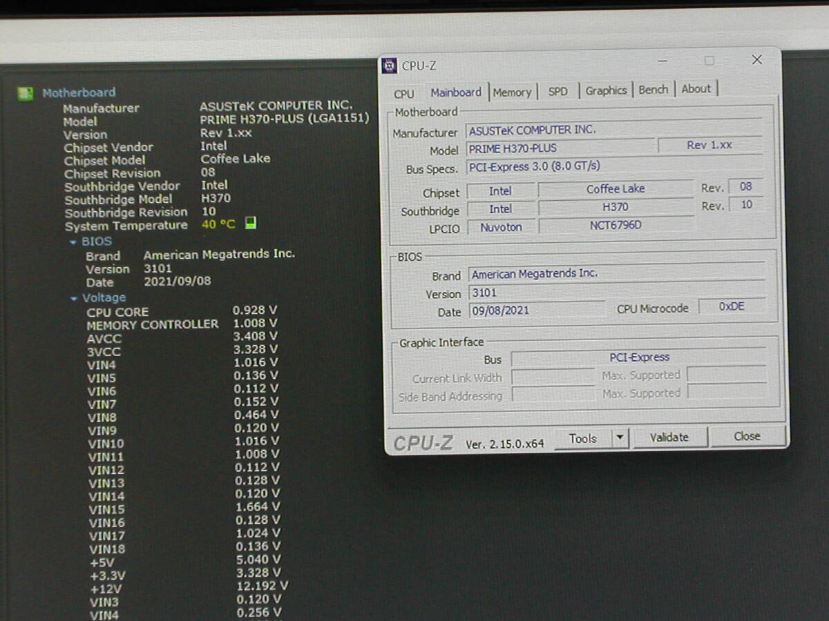The image size is (829, 621).
Task: Collapse the Voltage tree section
Action: [74, 299]
